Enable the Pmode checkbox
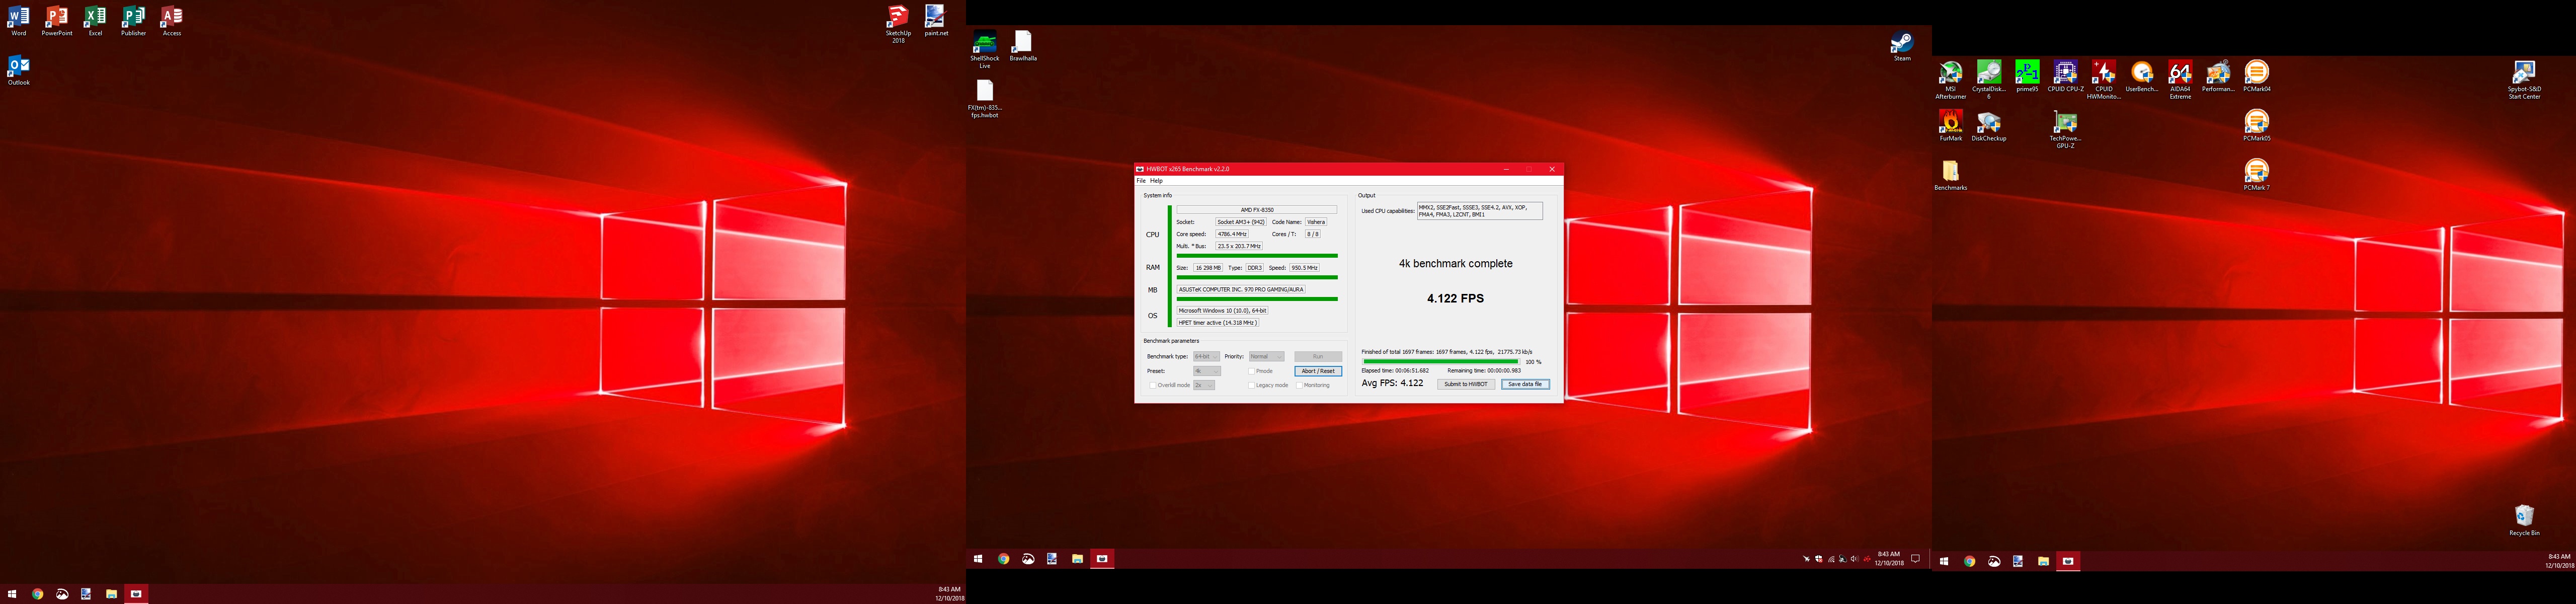2576x604 pixels. click(x=1252, y=371)
